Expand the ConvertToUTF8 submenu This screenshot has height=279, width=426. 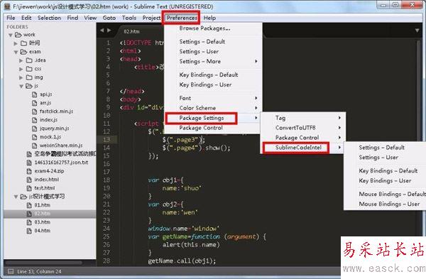(303, 128)
